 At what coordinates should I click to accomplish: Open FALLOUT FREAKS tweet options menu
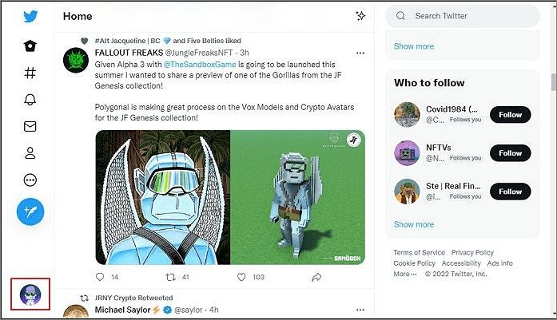click(360, 53)
